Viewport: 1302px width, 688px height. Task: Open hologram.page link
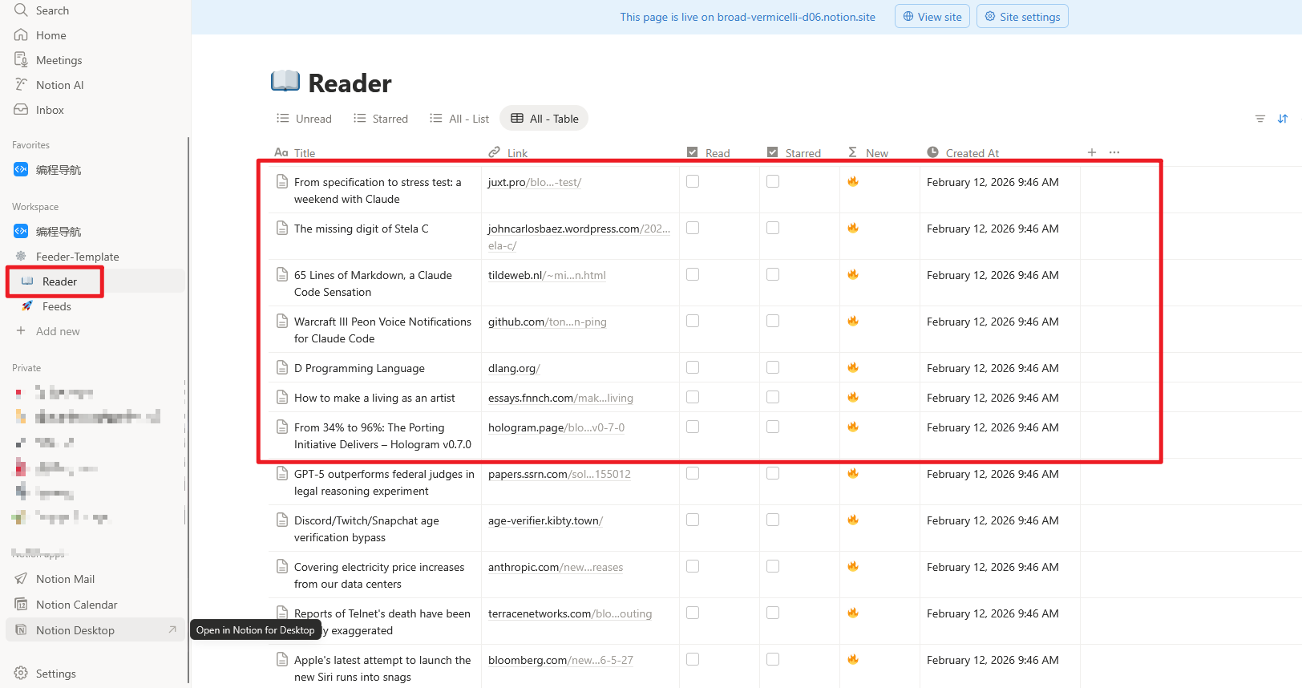556,427
